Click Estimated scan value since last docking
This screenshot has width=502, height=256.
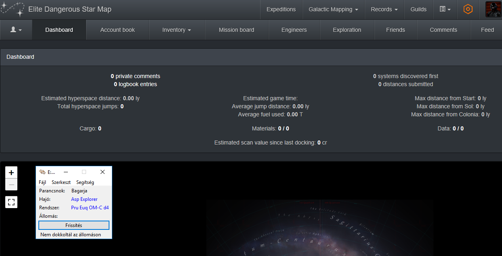(x=271, y=142)
